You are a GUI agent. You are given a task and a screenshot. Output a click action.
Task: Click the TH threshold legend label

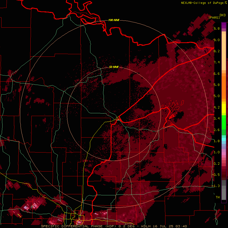[x=218, y=197]
